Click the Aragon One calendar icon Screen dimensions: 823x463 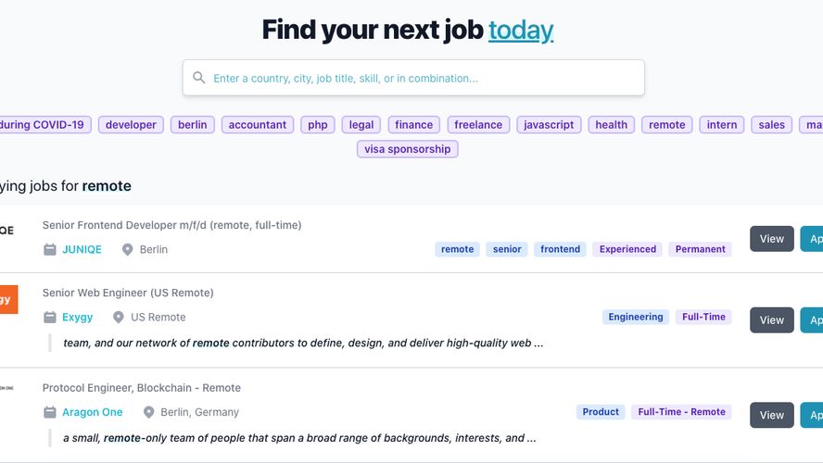coord(50,412)
